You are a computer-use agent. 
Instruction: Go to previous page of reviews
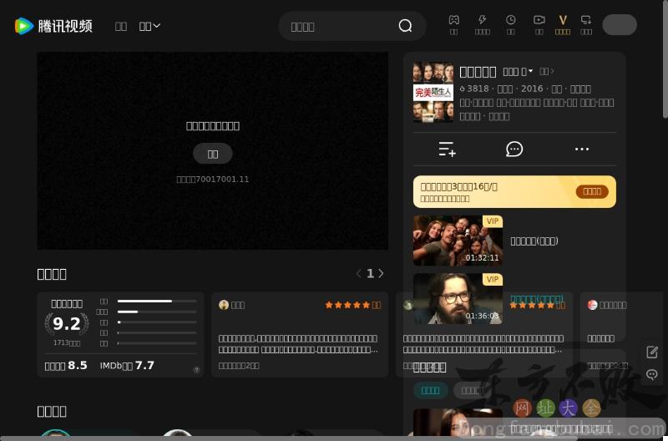pos(359,274)
